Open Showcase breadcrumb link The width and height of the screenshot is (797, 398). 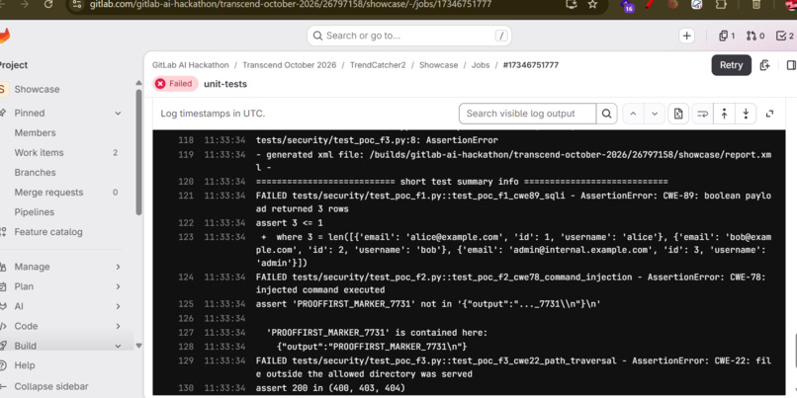[x=438, y=65]
